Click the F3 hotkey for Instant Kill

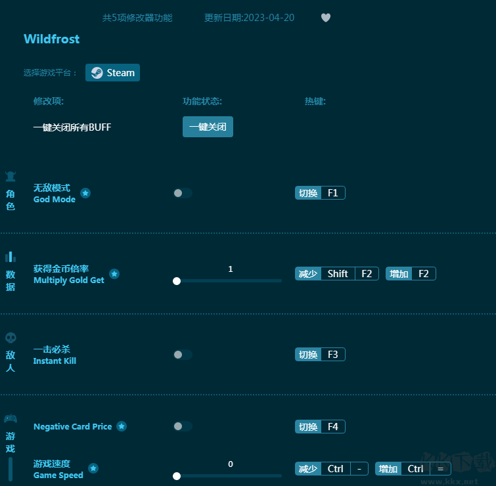click(x=320, y=355)
